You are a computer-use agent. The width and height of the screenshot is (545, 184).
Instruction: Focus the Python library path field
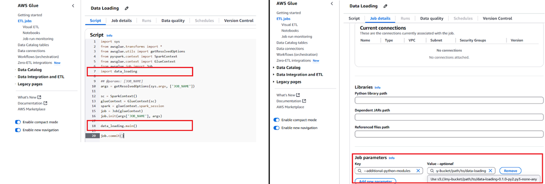[449, 100]
